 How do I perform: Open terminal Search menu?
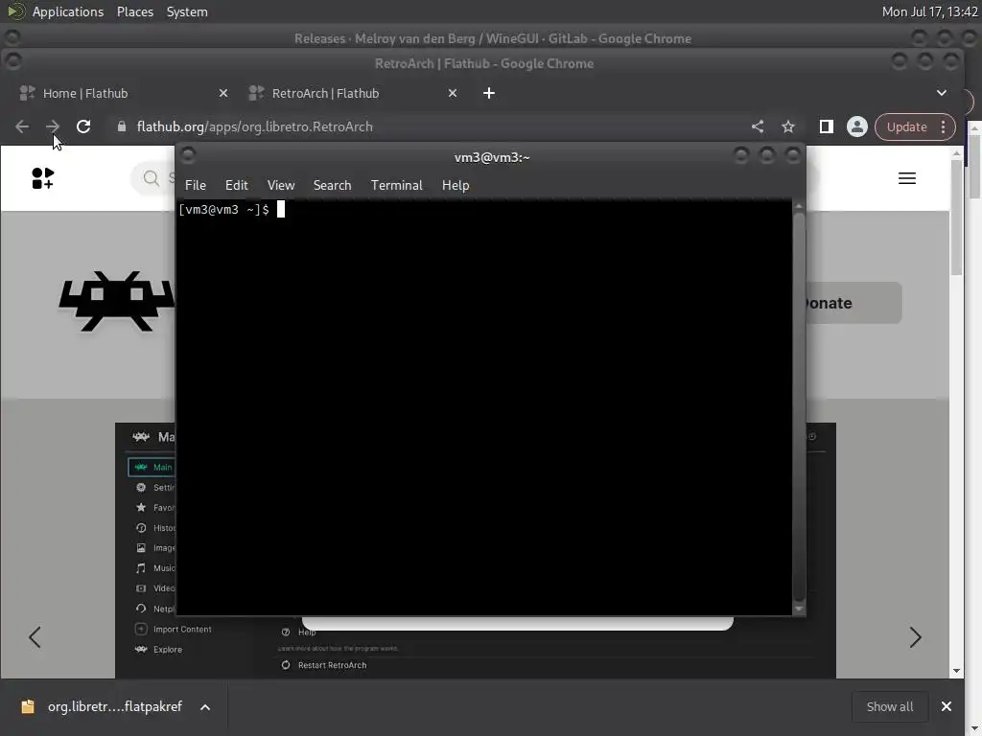(x=332, y=185)
